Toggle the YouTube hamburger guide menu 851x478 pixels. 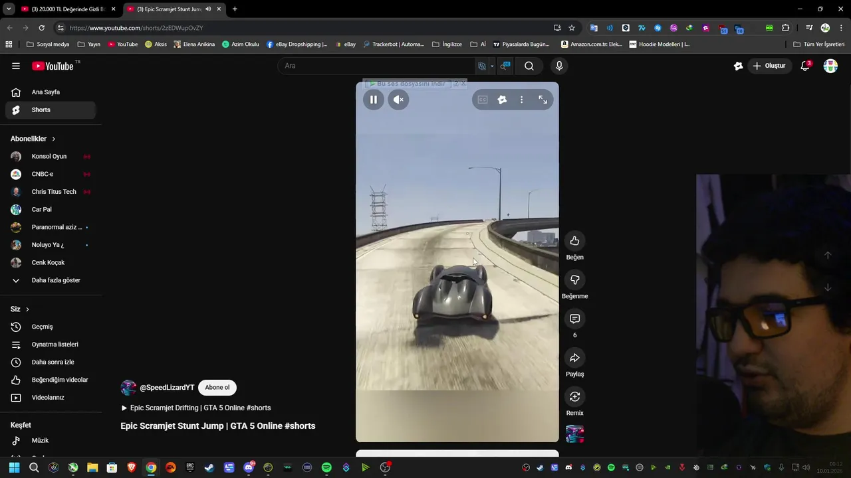click(16, 66)
